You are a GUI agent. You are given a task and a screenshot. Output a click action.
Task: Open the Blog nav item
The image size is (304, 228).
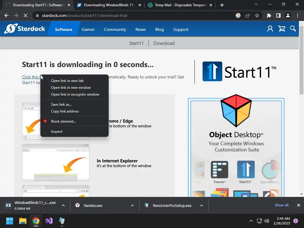click(159, 29)
